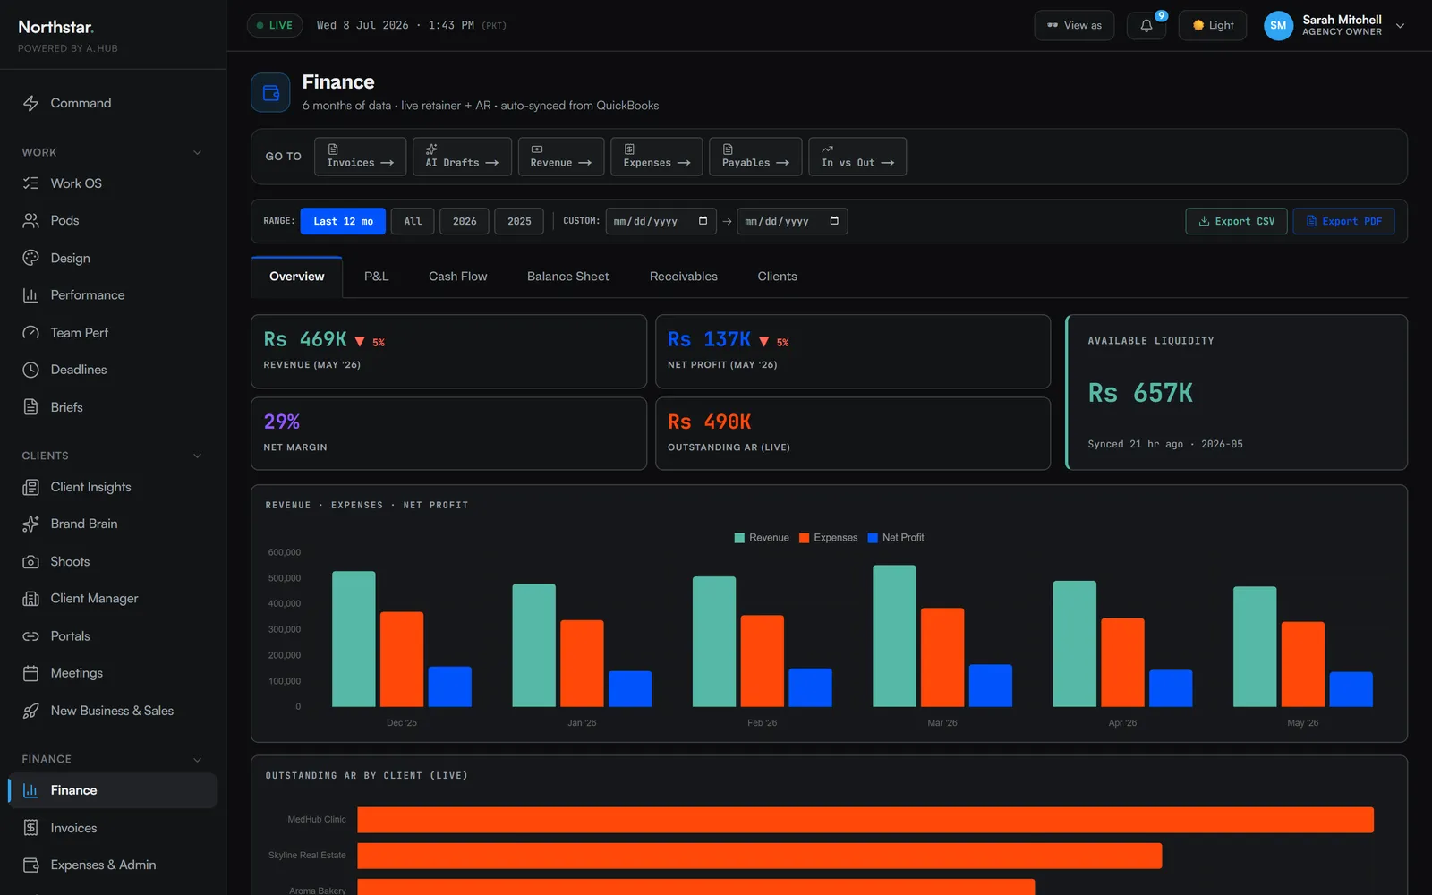Click the Meetings calendar icon
Viewport: 1432px width, 895px height.
30,673
